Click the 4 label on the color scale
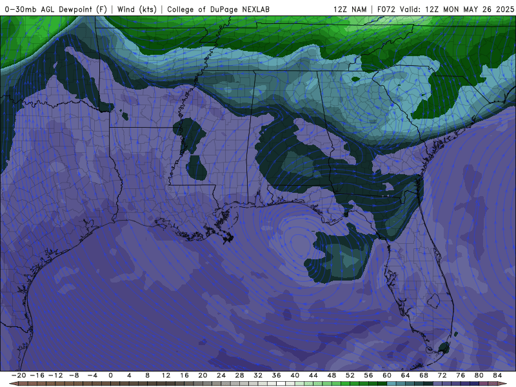Viewport: 516px width, 387px height. tap(129, 375)
